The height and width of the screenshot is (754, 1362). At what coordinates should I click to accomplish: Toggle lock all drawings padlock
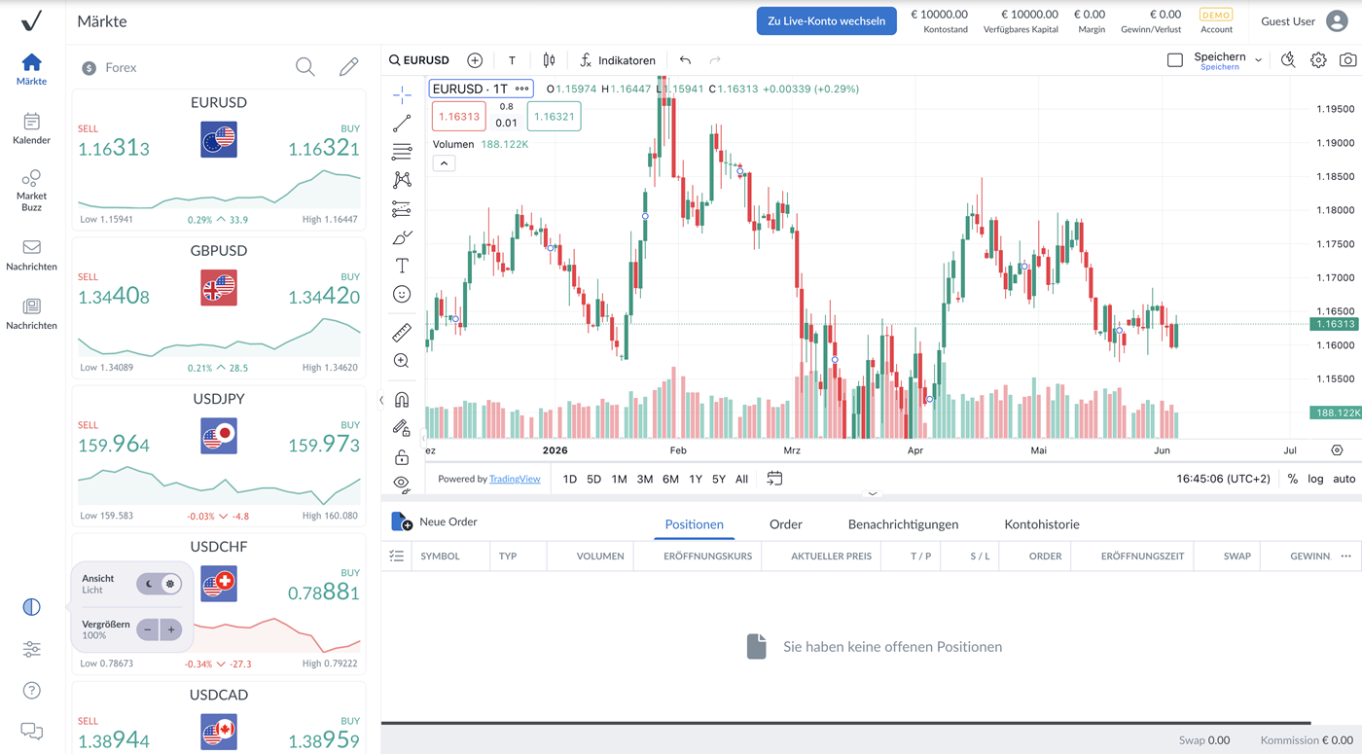click(402, 456)
